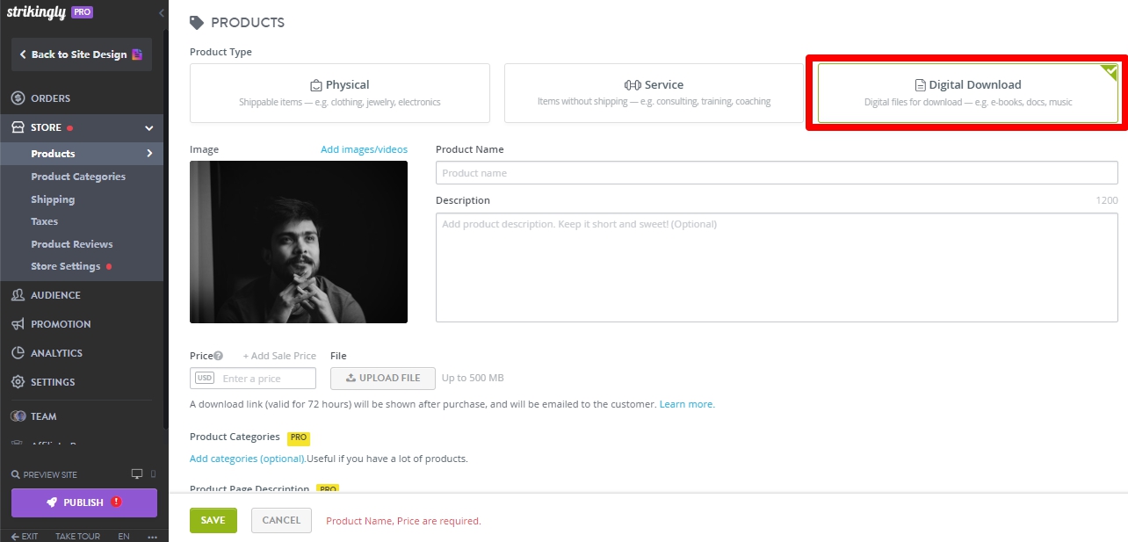This screenshot has width=1128, height=542.
Task: Switch preview to mobile phone view
Action: pyautogui.click(x=153, y=473)
